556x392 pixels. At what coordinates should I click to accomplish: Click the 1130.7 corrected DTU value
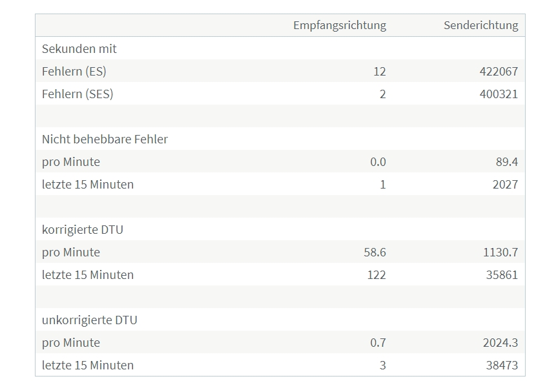click(x=500, y=252)
